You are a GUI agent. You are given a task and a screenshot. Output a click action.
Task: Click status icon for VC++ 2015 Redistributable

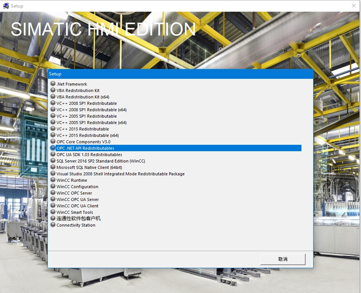(53, 128)
